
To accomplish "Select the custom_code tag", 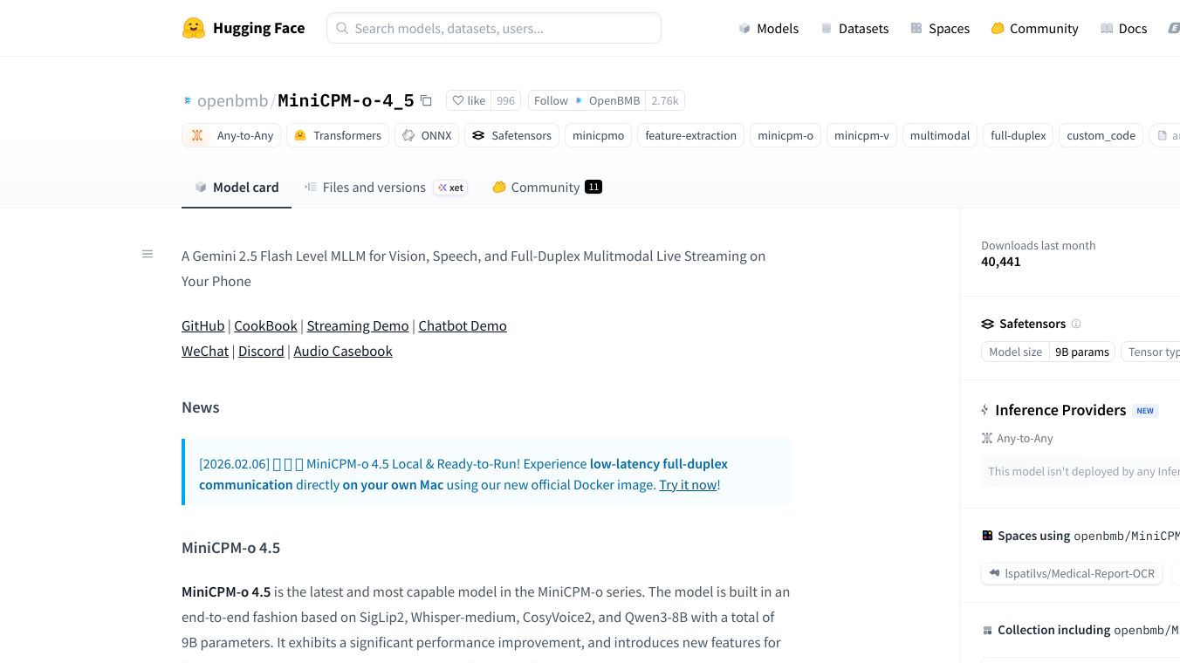I will pos(1101,135).
